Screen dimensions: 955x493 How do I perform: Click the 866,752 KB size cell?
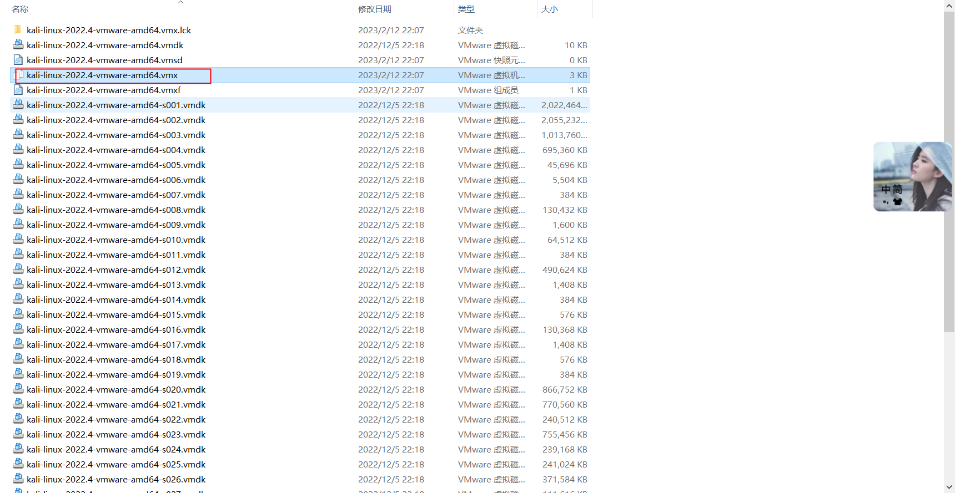565,389
